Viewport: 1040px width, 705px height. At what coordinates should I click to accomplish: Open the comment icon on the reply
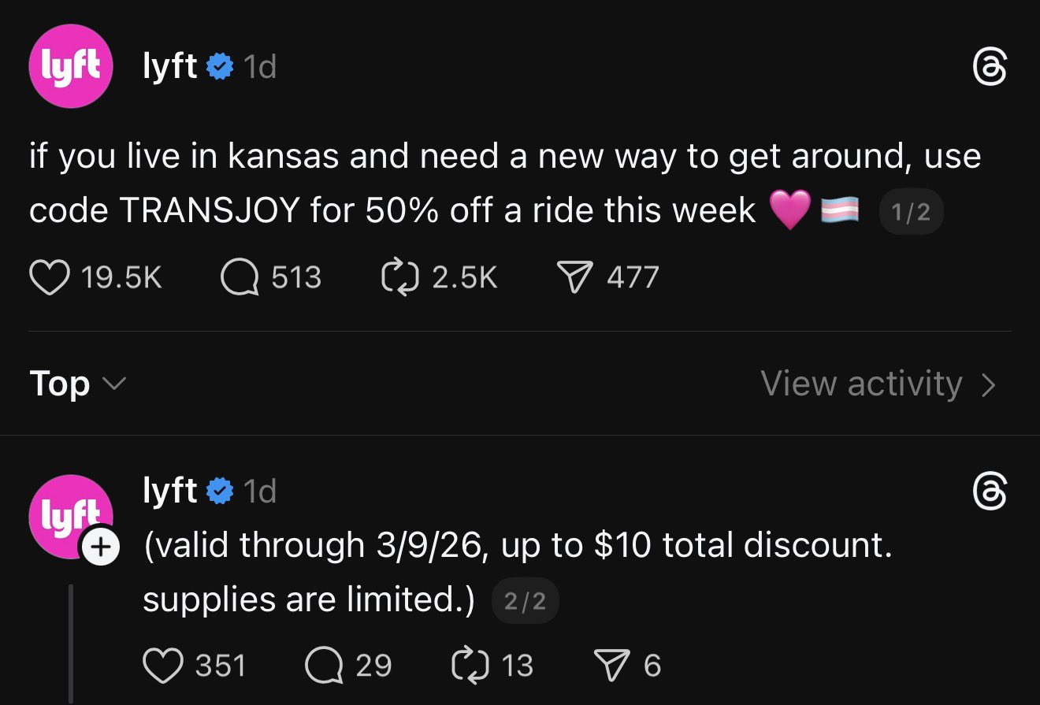324,664
